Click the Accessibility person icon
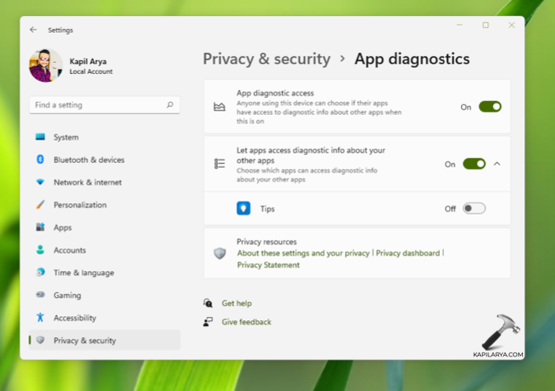This screenshot has height=391, width=555. tap(40, 318)
